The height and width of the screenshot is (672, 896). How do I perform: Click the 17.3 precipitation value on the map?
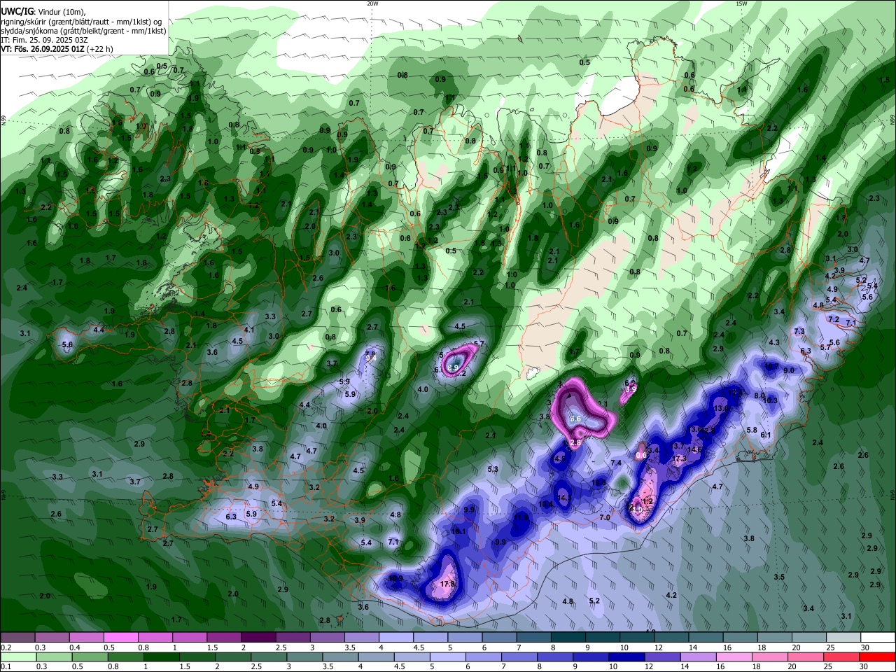(x=679, y=459)
